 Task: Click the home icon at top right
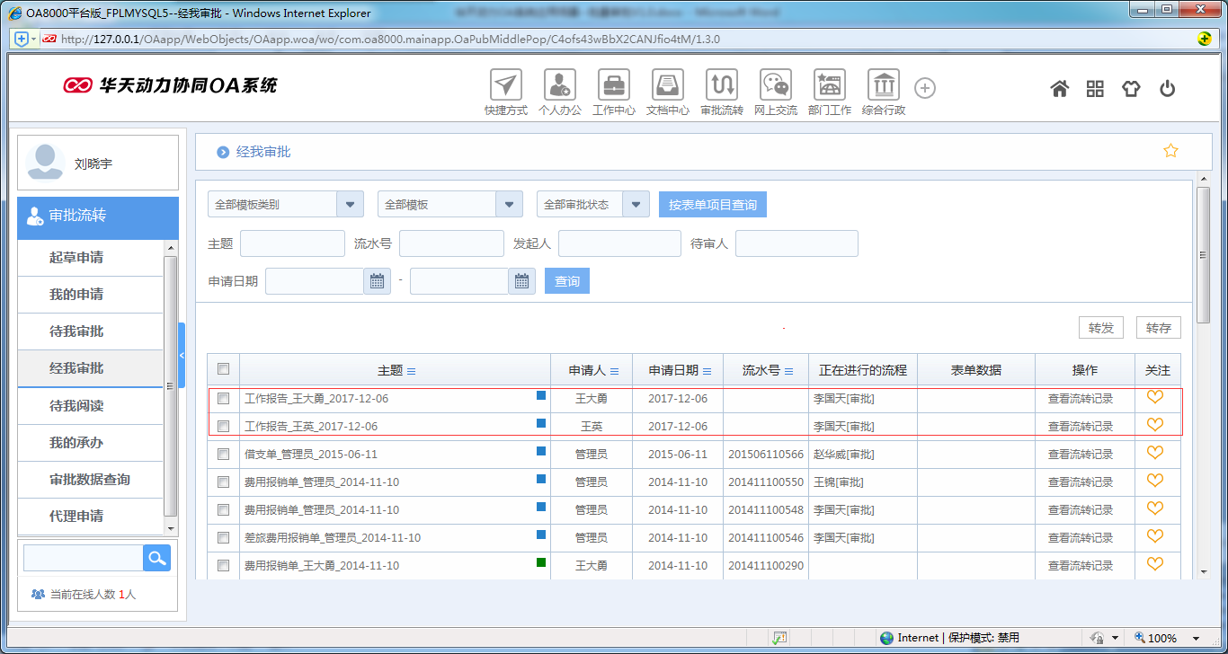[x=1060, y=88]
